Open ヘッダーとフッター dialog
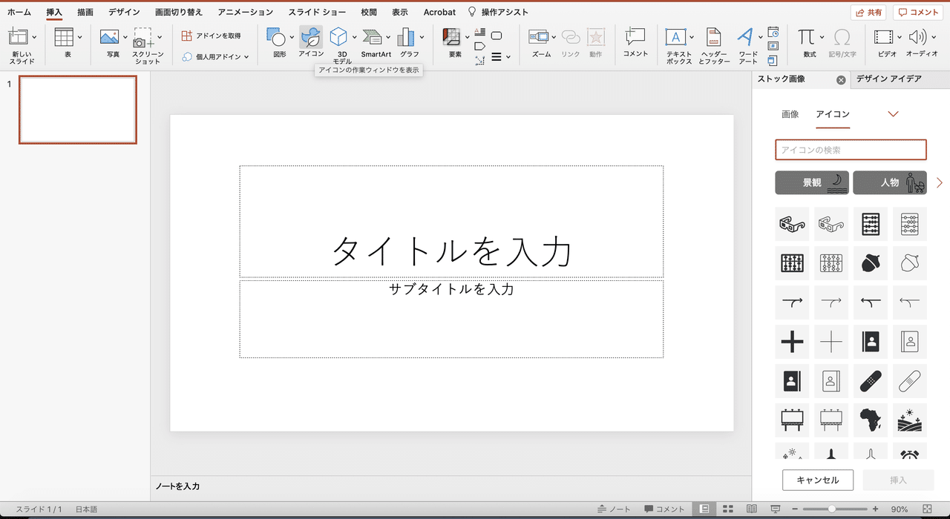Image resolution: width=950 pixels, height=519 pixels. (714, 46)
